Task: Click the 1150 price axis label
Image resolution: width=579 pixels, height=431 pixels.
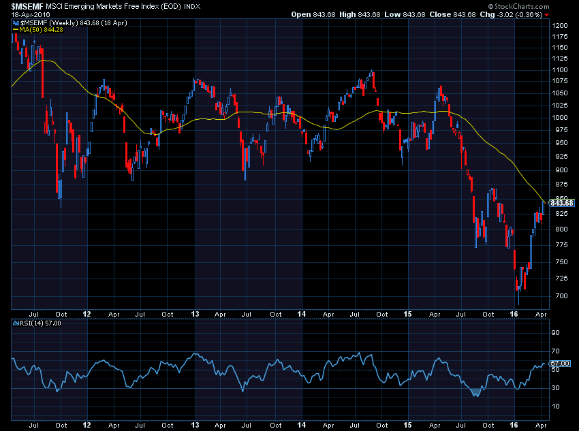Action: point(560,48)
